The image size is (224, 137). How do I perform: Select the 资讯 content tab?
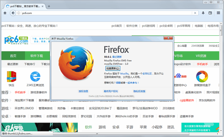tap(171, 127)
